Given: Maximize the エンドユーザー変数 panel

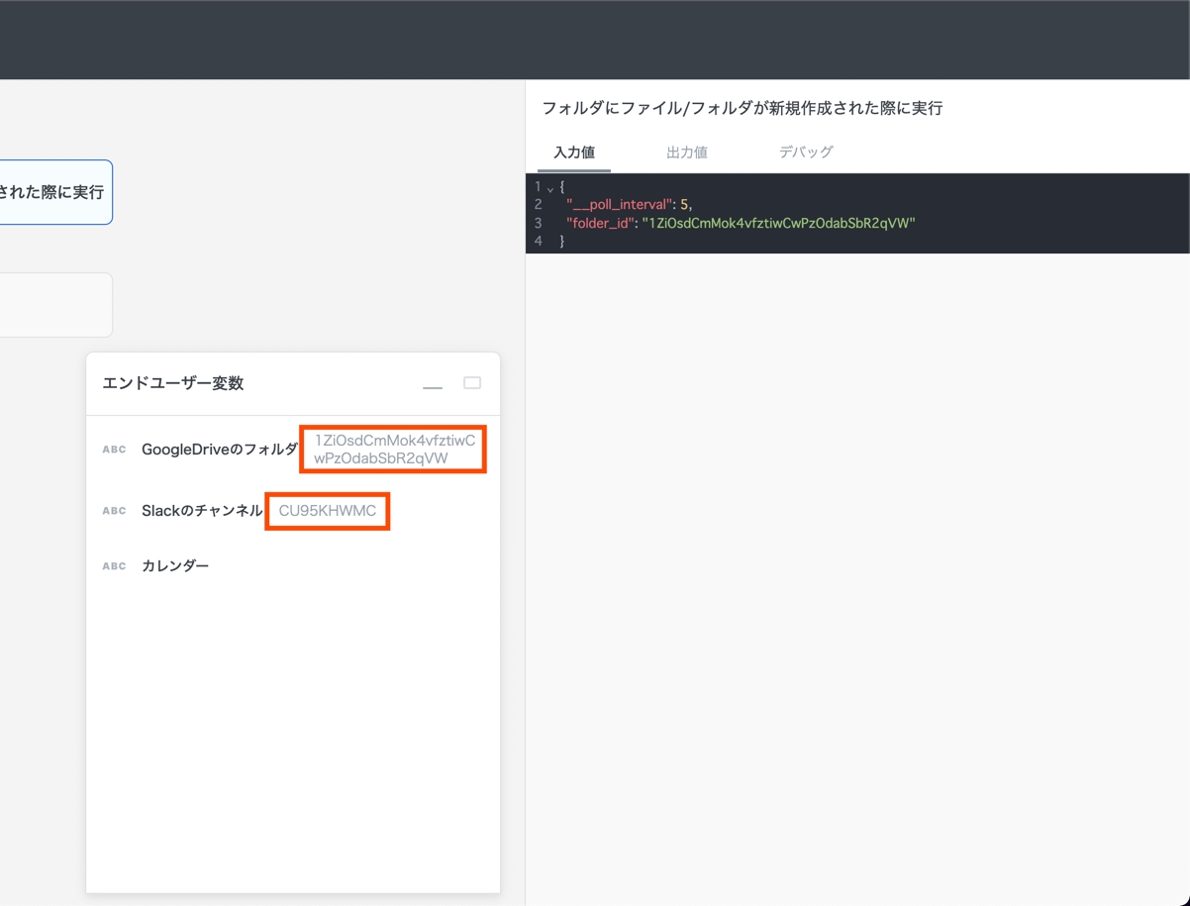Looking at the screenshot, I should [x=472, y=383].
